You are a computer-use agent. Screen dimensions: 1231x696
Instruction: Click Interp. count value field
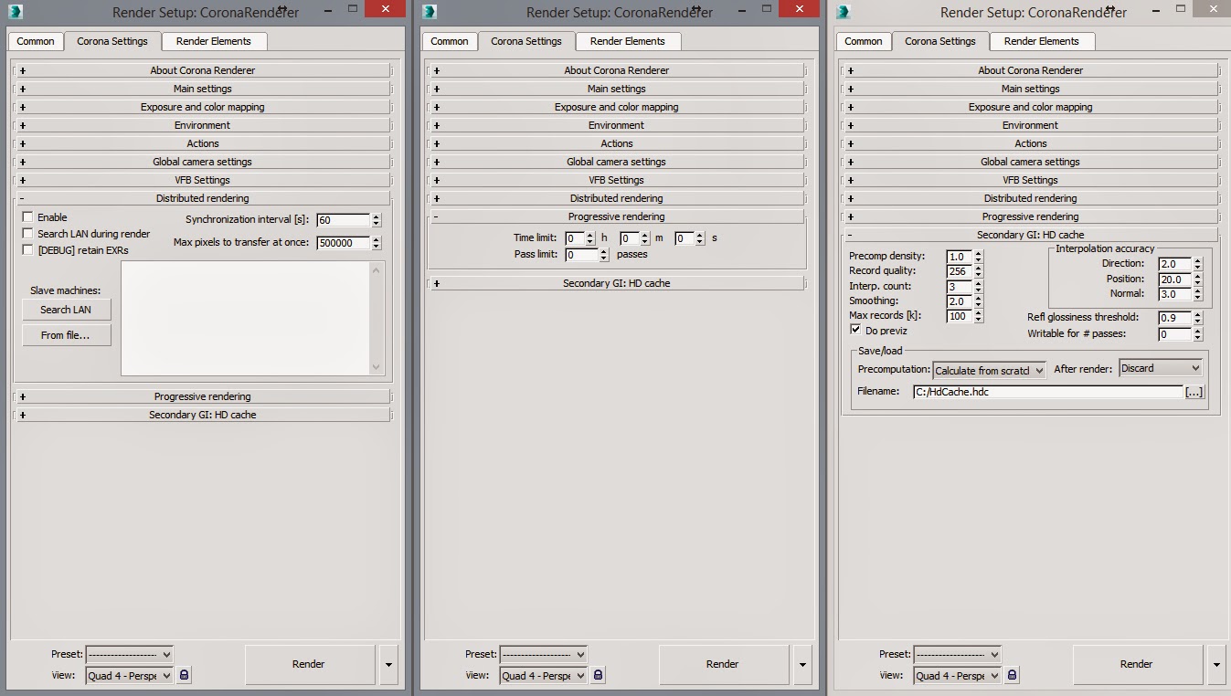(959, 287)
